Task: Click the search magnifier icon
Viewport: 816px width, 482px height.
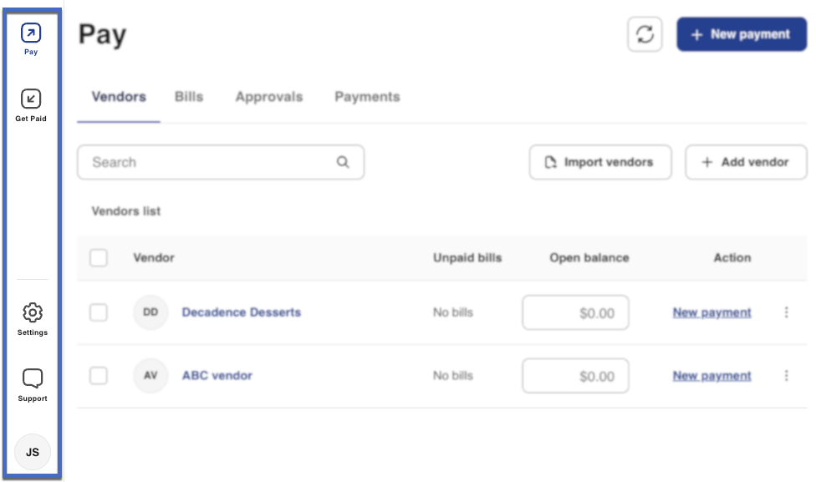Action: 343,162
